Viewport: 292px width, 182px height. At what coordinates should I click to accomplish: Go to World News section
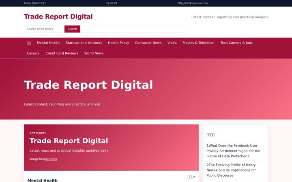click(x=94, y=53)
